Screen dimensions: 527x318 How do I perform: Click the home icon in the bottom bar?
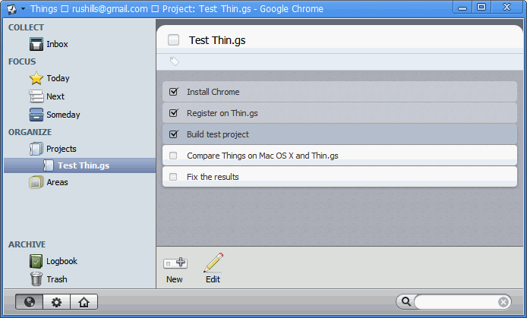click(x=84, y=302)
